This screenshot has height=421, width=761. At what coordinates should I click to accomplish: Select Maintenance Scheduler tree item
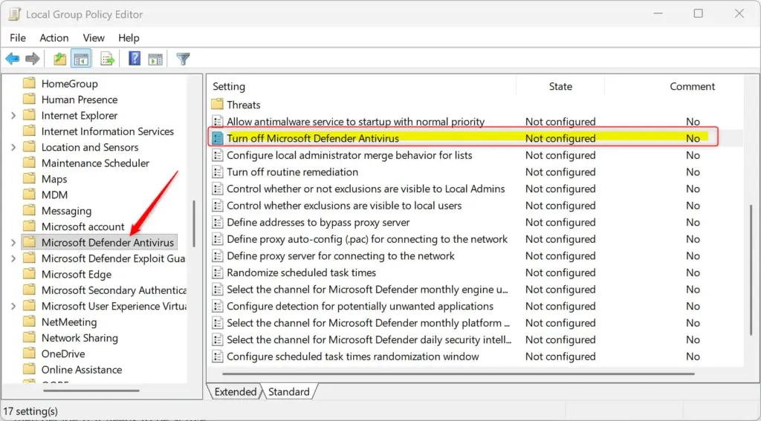pos(95,163)
